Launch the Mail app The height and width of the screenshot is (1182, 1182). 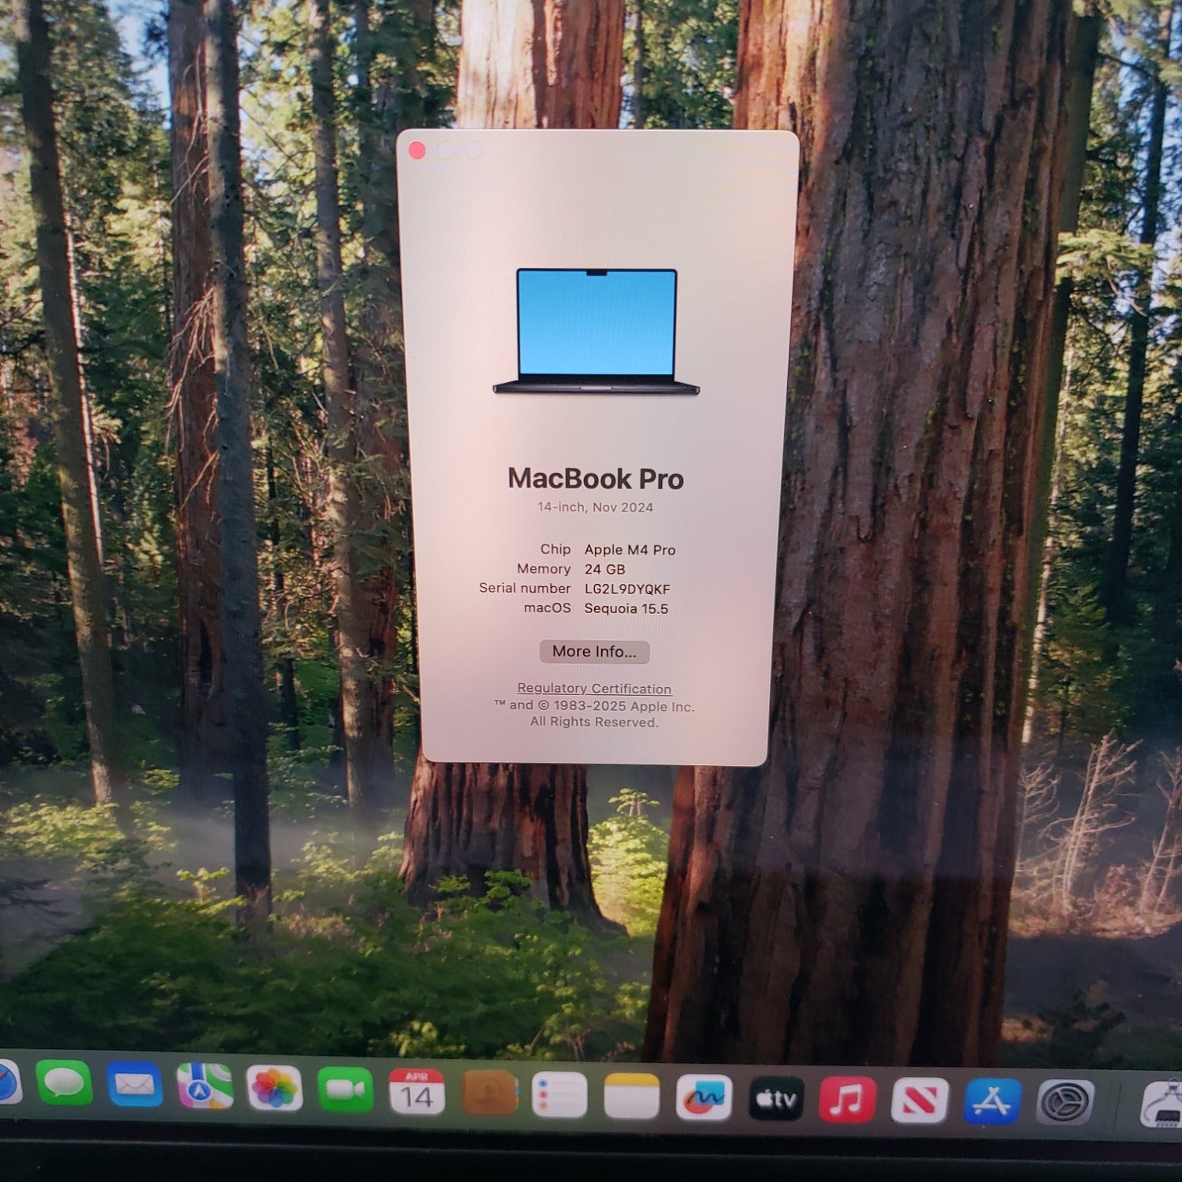[135, 1085]
